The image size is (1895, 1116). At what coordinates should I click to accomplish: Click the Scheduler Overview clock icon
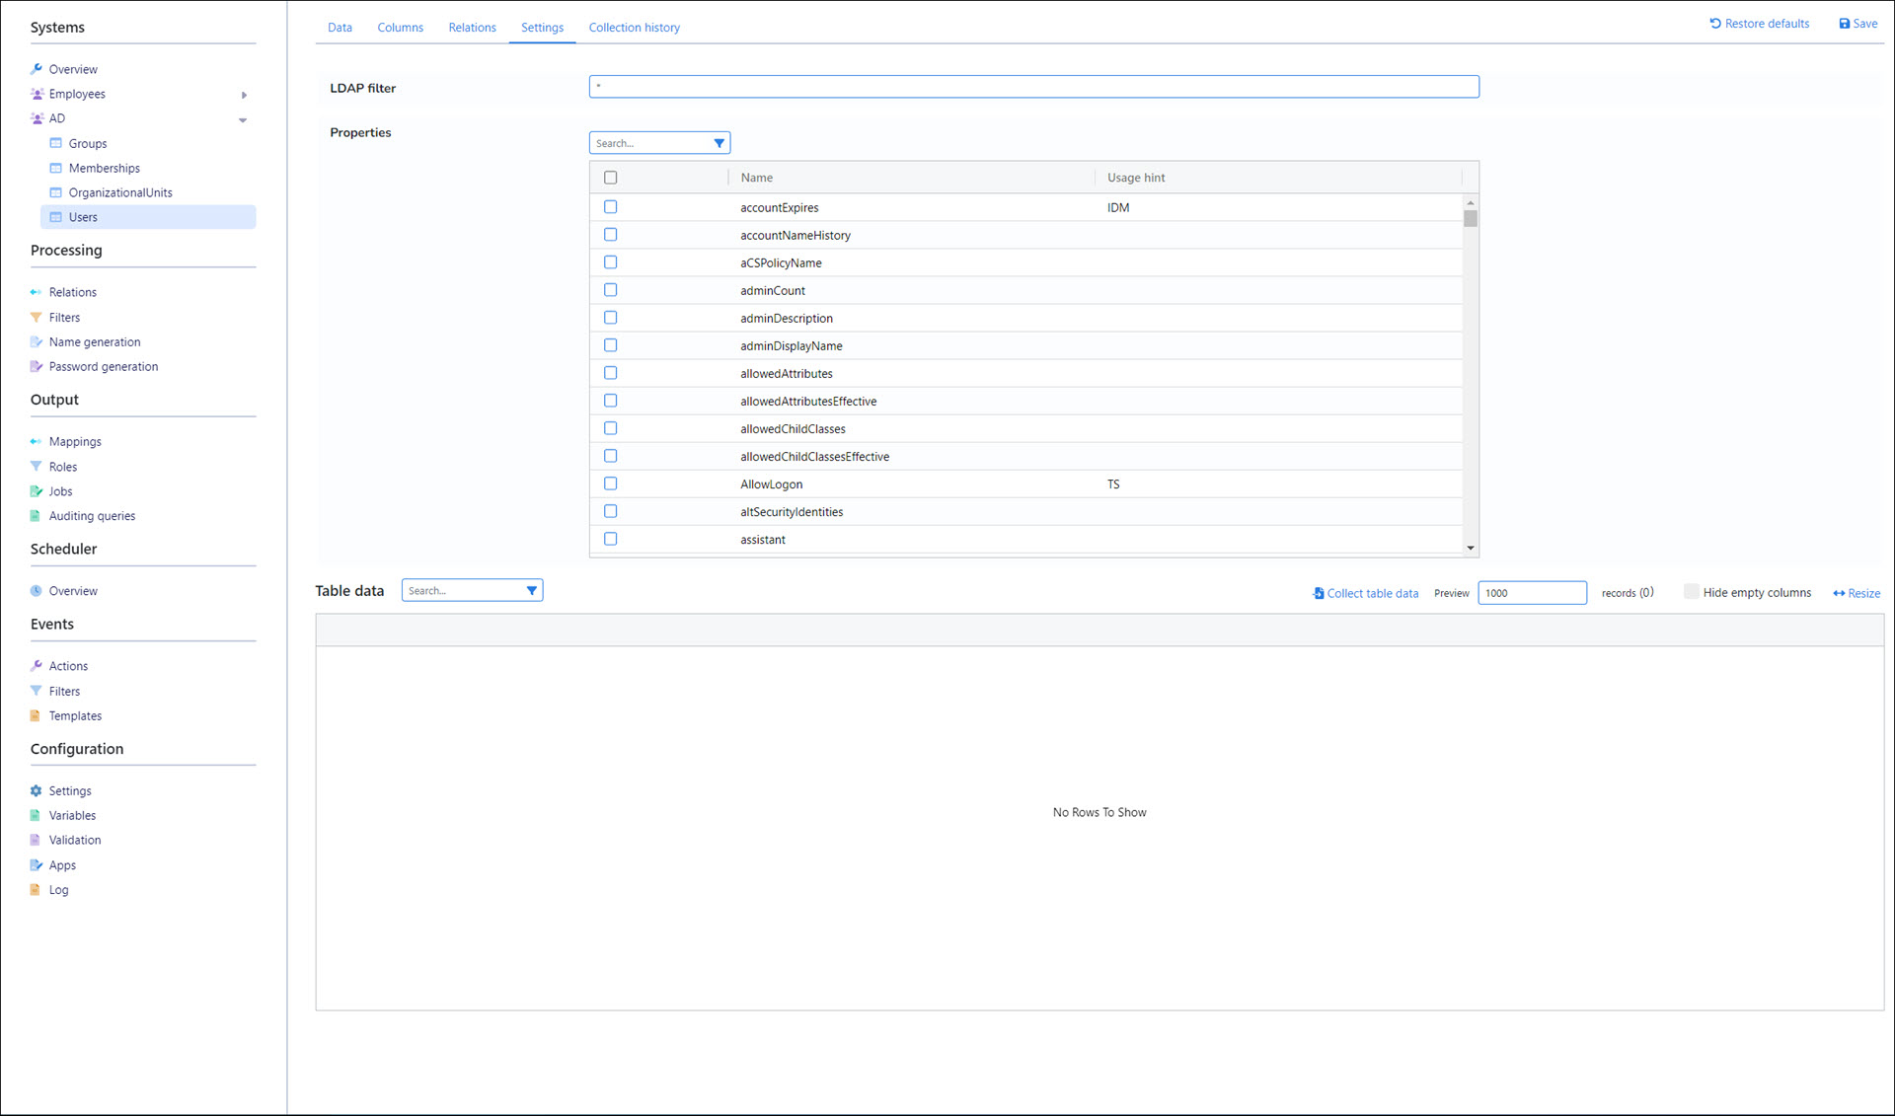[x=37, y=591]
